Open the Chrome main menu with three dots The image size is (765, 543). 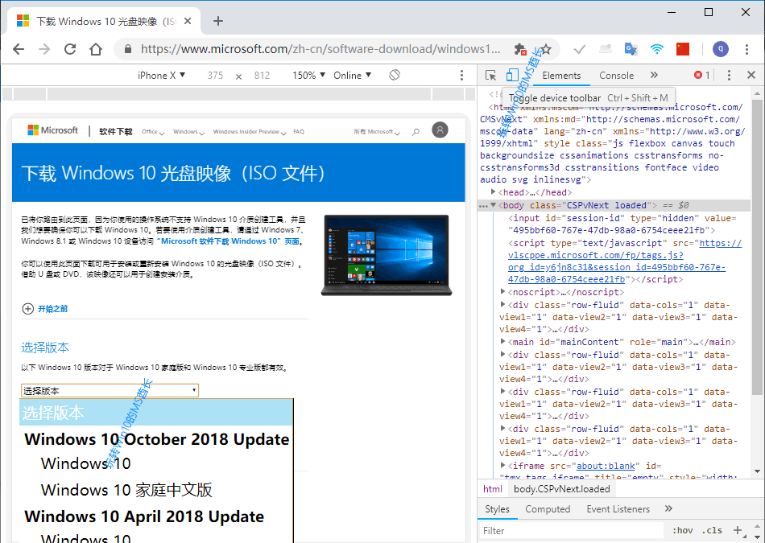pyautogui.click(x=746, y=49)
